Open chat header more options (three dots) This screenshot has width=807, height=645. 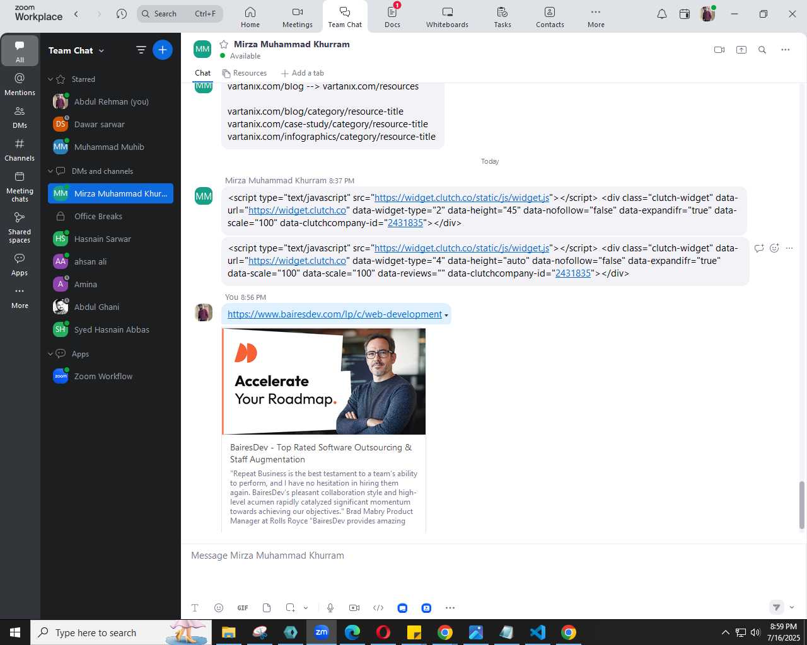click(786, 50)
